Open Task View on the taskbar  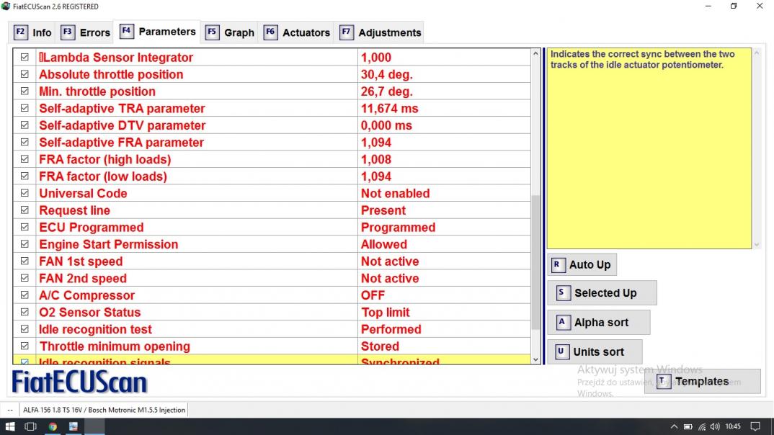tap(30, 426)
